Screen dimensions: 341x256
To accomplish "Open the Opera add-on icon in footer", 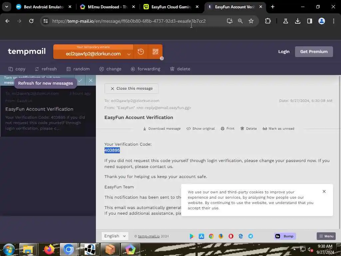I will click(231, 236).
